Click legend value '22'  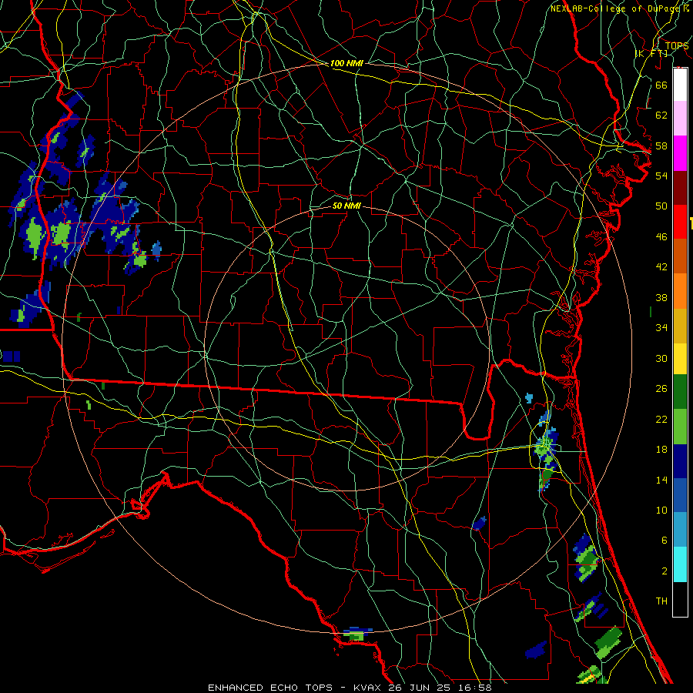coord(661,419)
